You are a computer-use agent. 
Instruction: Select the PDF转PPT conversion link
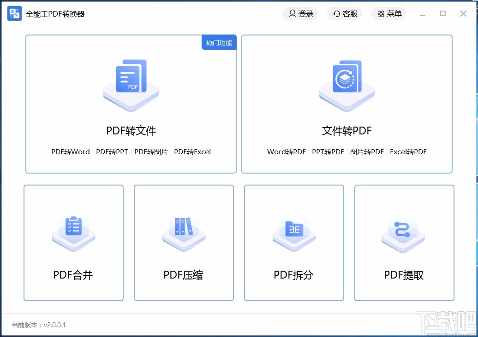click(112, 151)
